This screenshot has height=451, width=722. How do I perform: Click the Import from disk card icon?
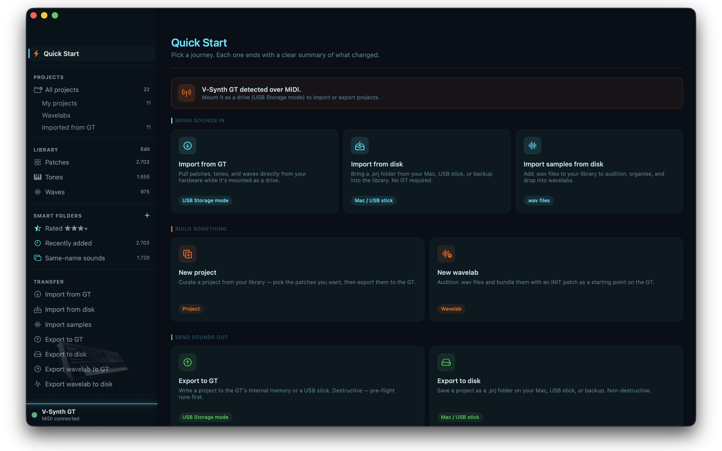pyautogui.click(x=360, y=146)
